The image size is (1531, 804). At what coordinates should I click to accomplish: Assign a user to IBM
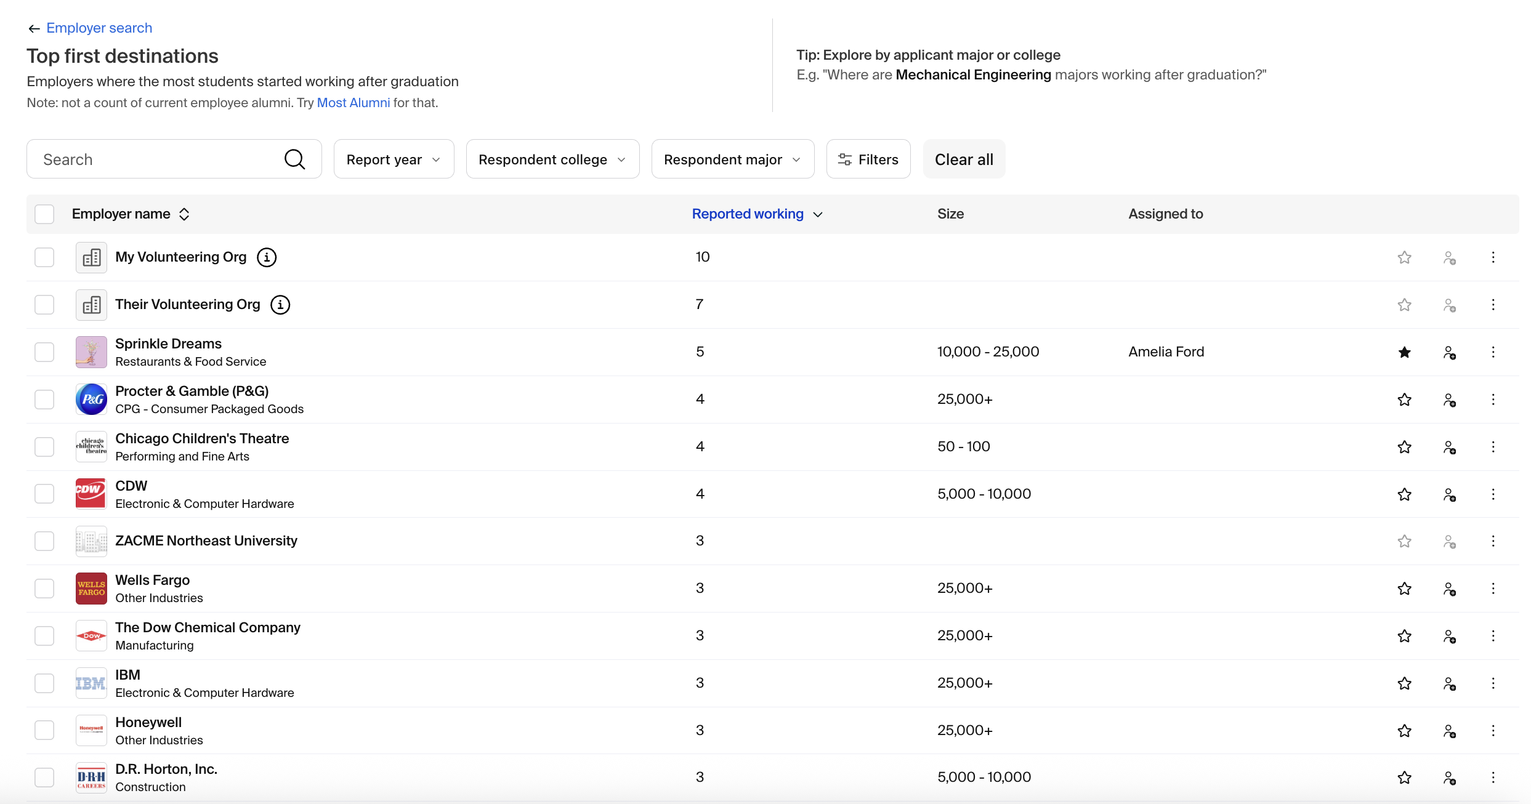click(1450, 683)
